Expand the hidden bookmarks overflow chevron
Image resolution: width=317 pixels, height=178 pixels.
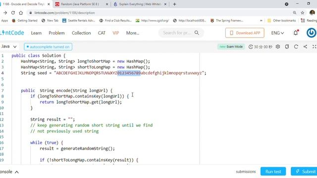tap(261, 20)
